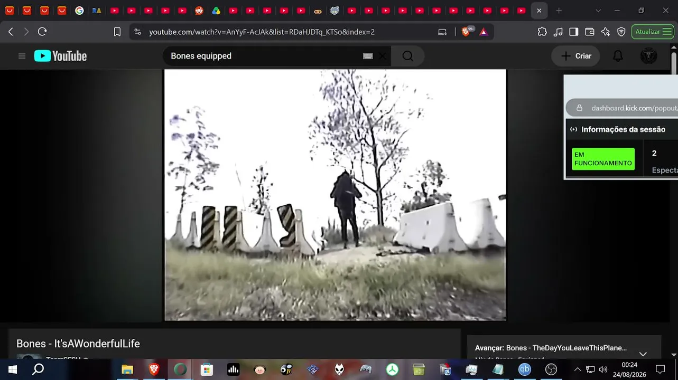Clear the 'Bones equipped' search text

[x=382, y=56]
